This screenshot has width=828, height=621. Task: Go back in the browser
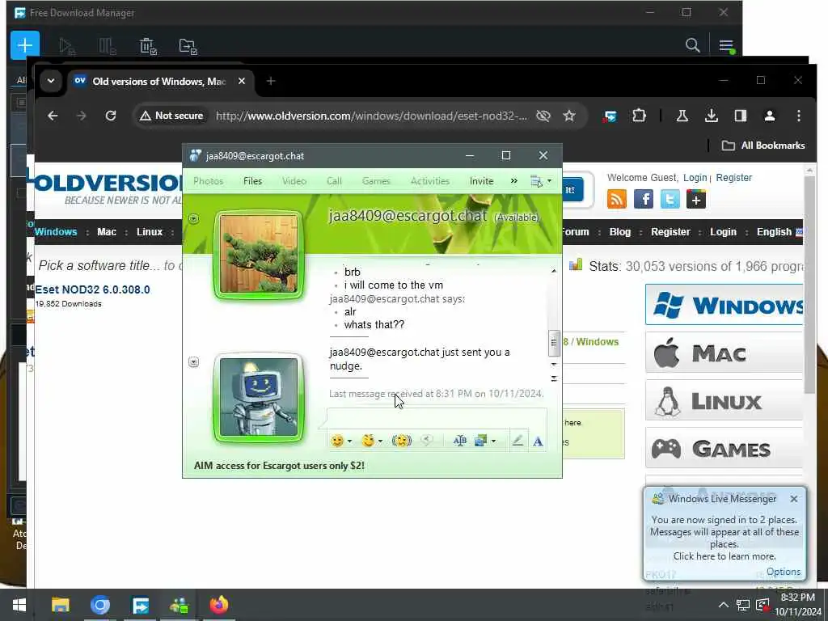[53, 116]
